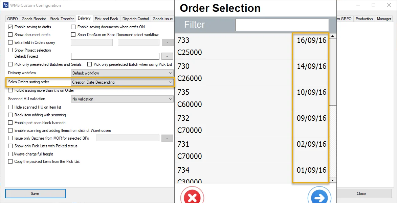This screenshot has height=203, width=397.
Task: Tick Block item adding with scanning
Action: pyautogui.click(x=10, y=115)
